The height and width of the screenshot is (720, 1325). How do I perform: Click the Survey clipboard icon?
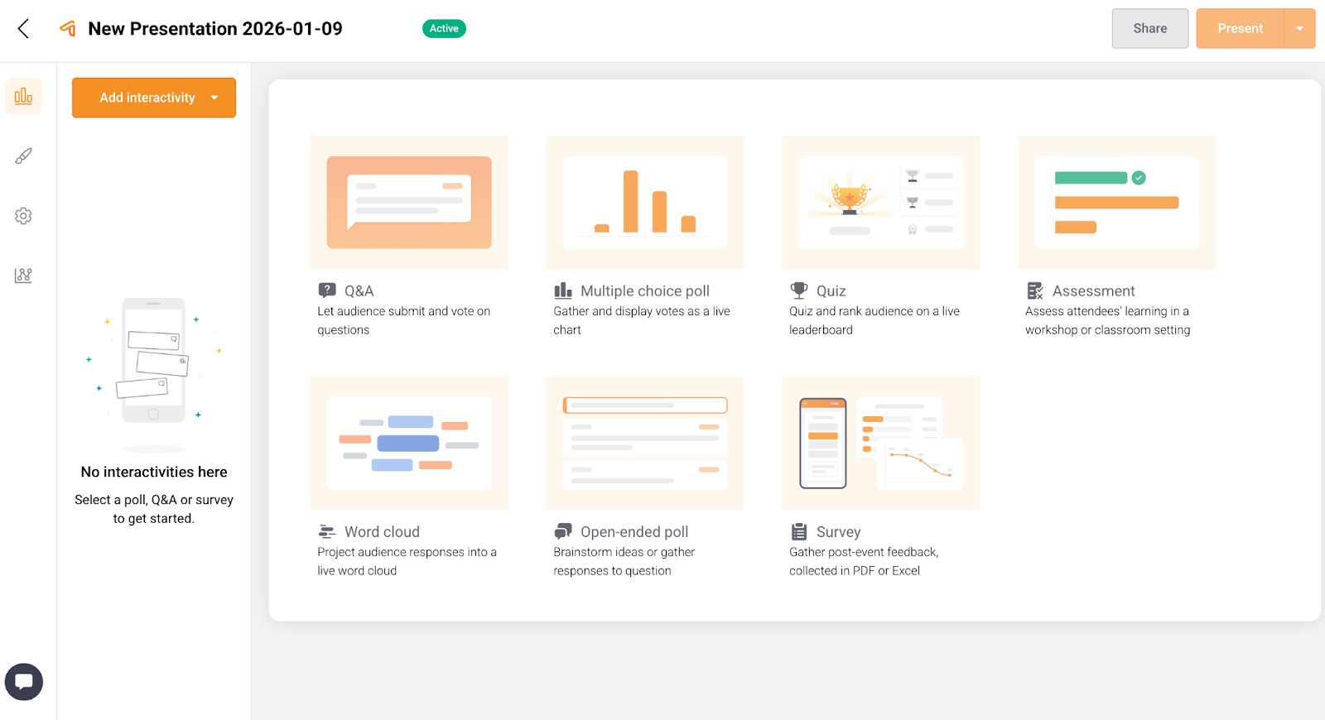(x=798, y=531)
